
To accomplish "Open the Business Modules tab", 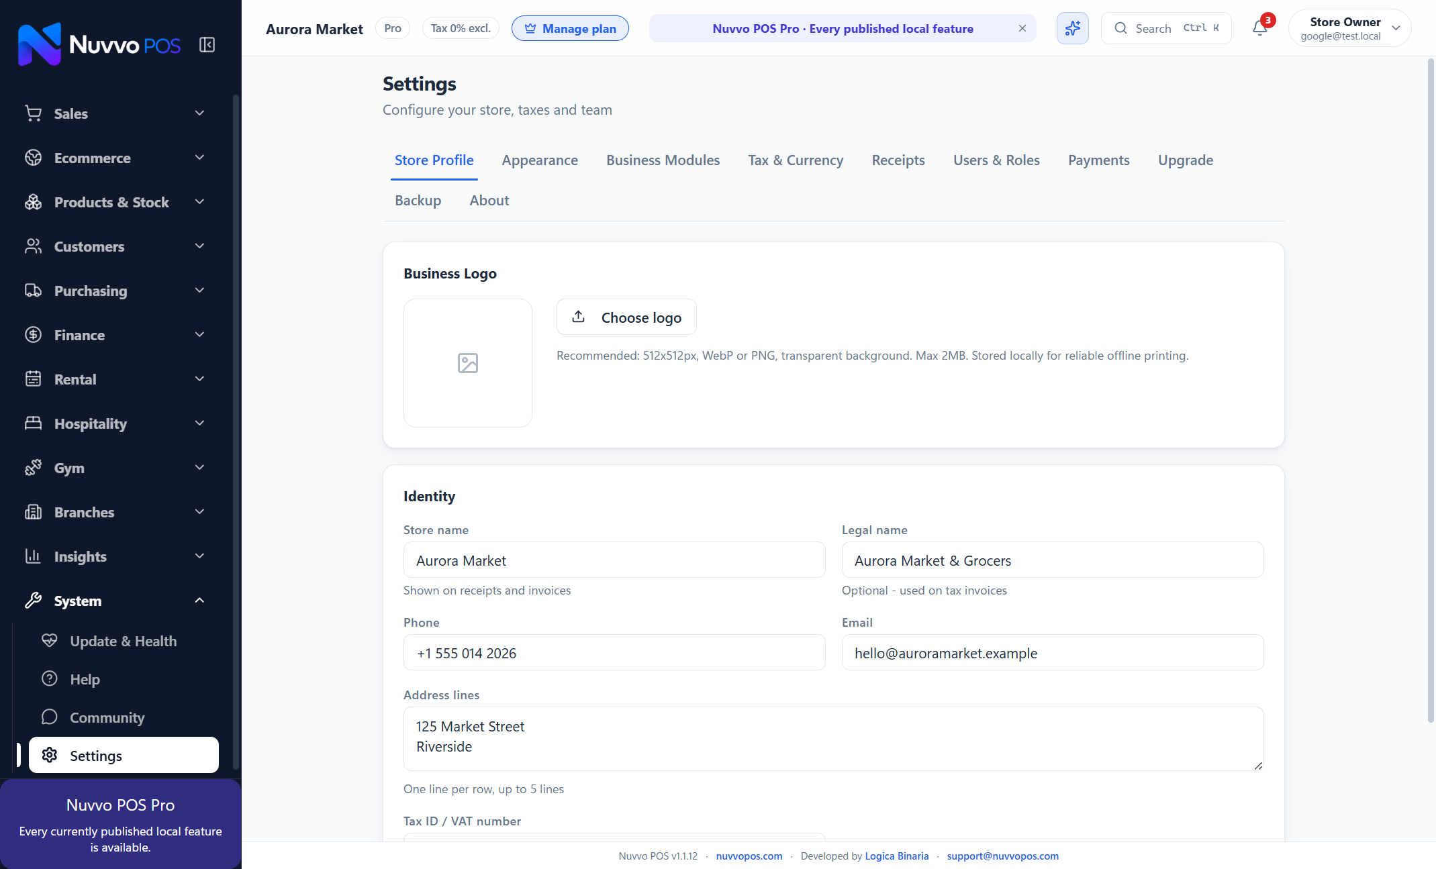I will pyautogui.click(x=663, y=160).
